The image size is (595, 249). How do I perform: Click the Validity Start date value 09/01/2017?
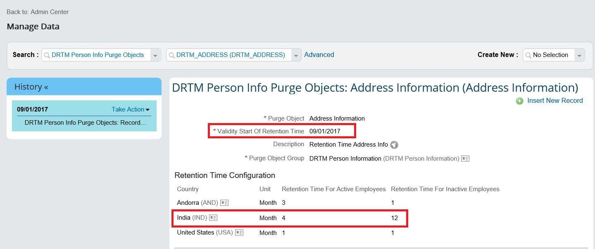325,131
